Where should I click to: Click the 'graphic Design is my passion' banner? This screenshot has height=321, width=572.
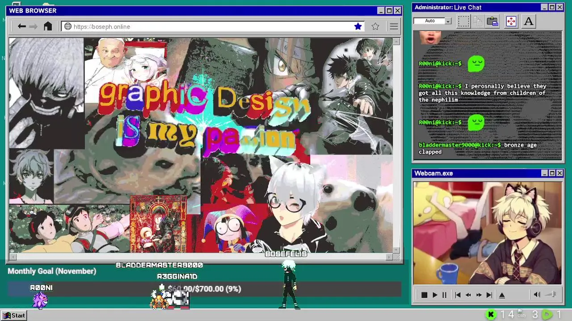point(205,117)
